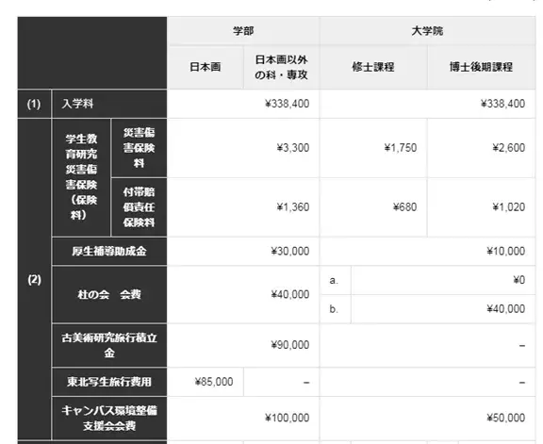Select 学部 杜の会 fee ¥40,000
The image size is (543, 444).
(x=290, y=294)
